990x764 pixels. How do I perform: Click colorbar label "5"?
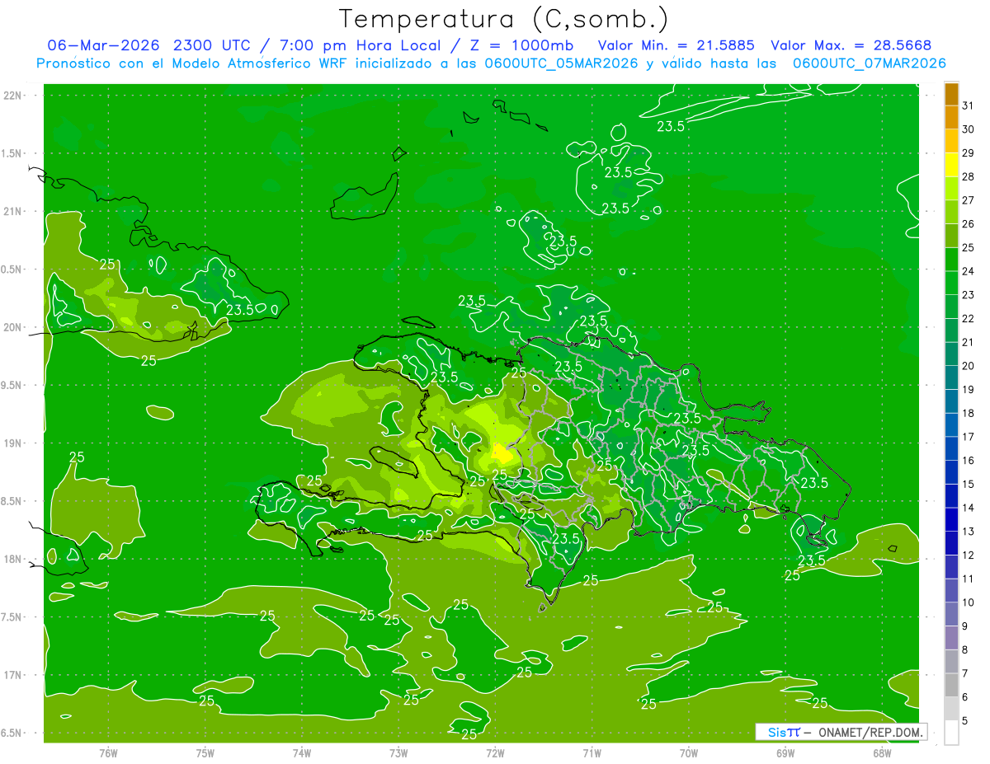965,720
